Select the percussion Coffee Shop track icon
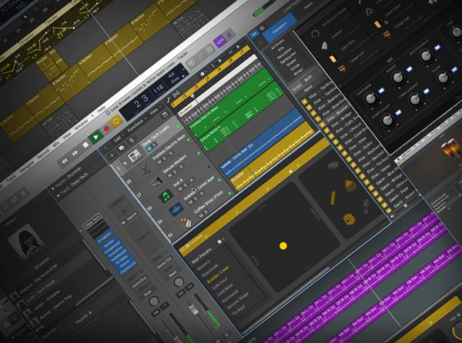 tap(186, 223)
